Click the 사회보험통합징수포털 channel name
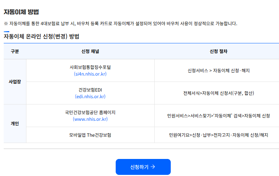Image resolution: width=279 pixels, height=176 pixels. pos(90,67)
